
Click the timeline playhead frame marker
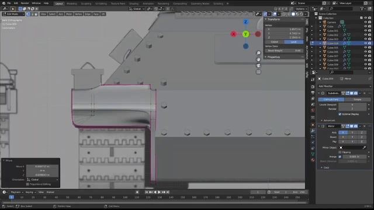(x=11, y=197)
